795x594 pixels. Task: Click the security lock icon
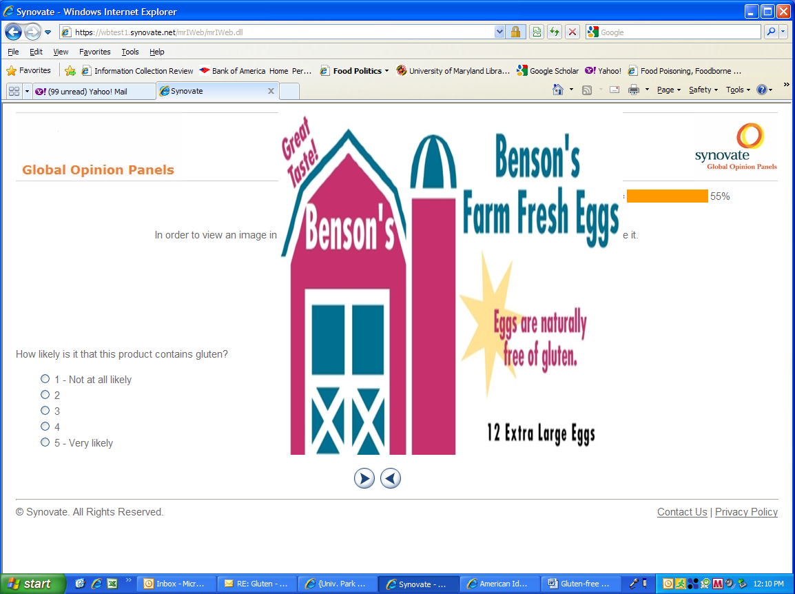515,32
